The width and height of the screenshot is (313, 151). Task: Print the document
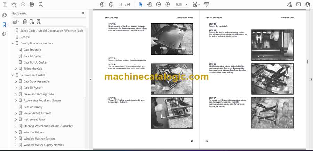tap(32, 5)
